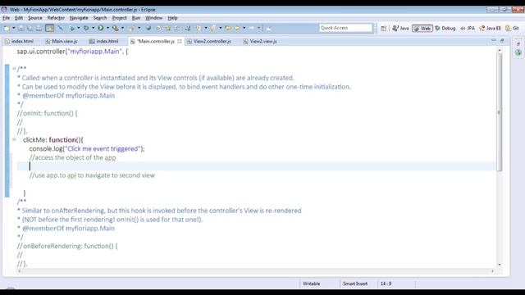Click the vertical editor scrollbar thumb

tap(500, 112)
